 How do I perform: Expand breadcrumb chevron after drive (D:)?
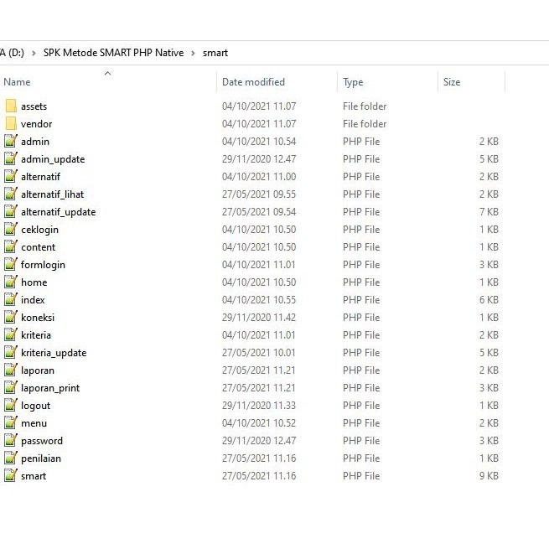[x=34, y=53]
